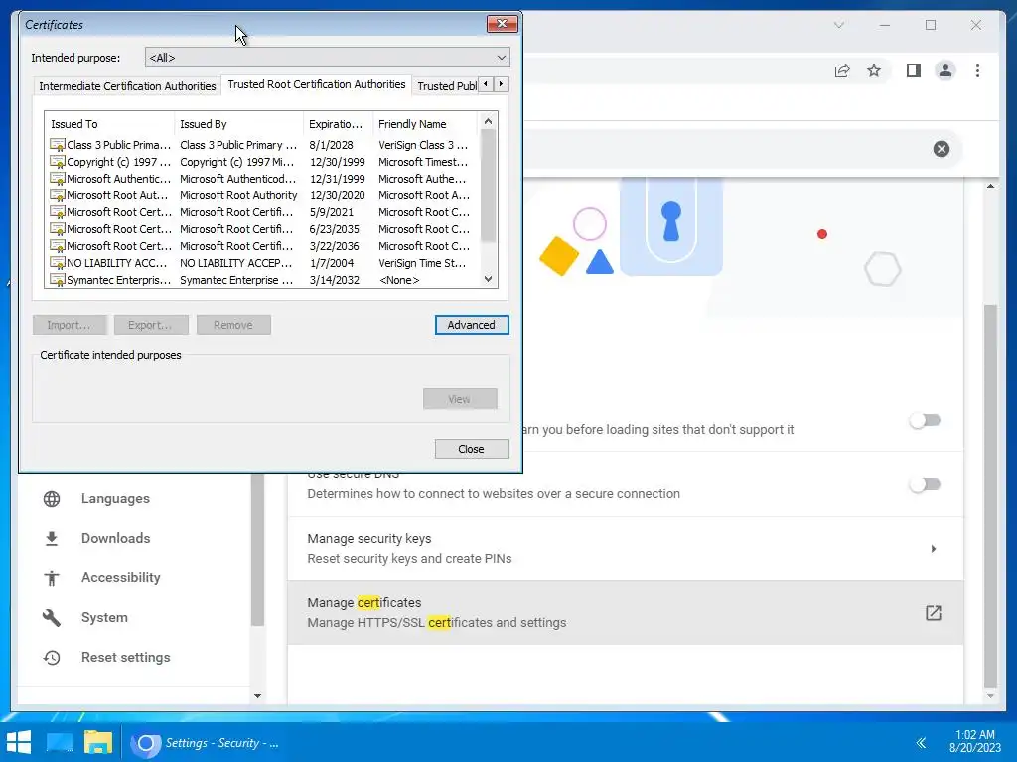Open Downloads in Settings sidebar
The image size is (1017, 762).
pos(115,538)
